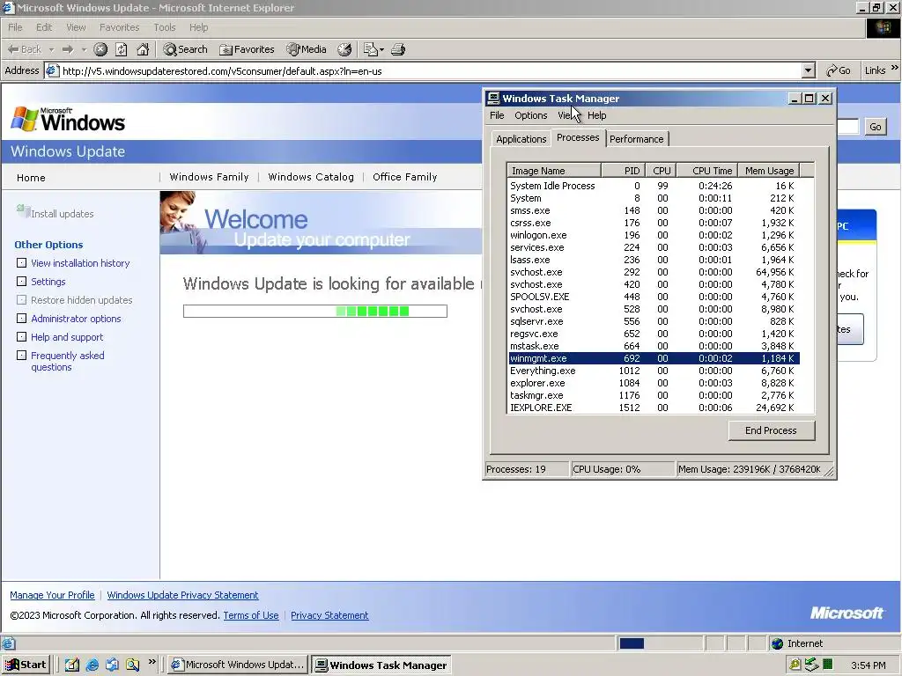
Task: Open the History pane icon
Action: 344,49
